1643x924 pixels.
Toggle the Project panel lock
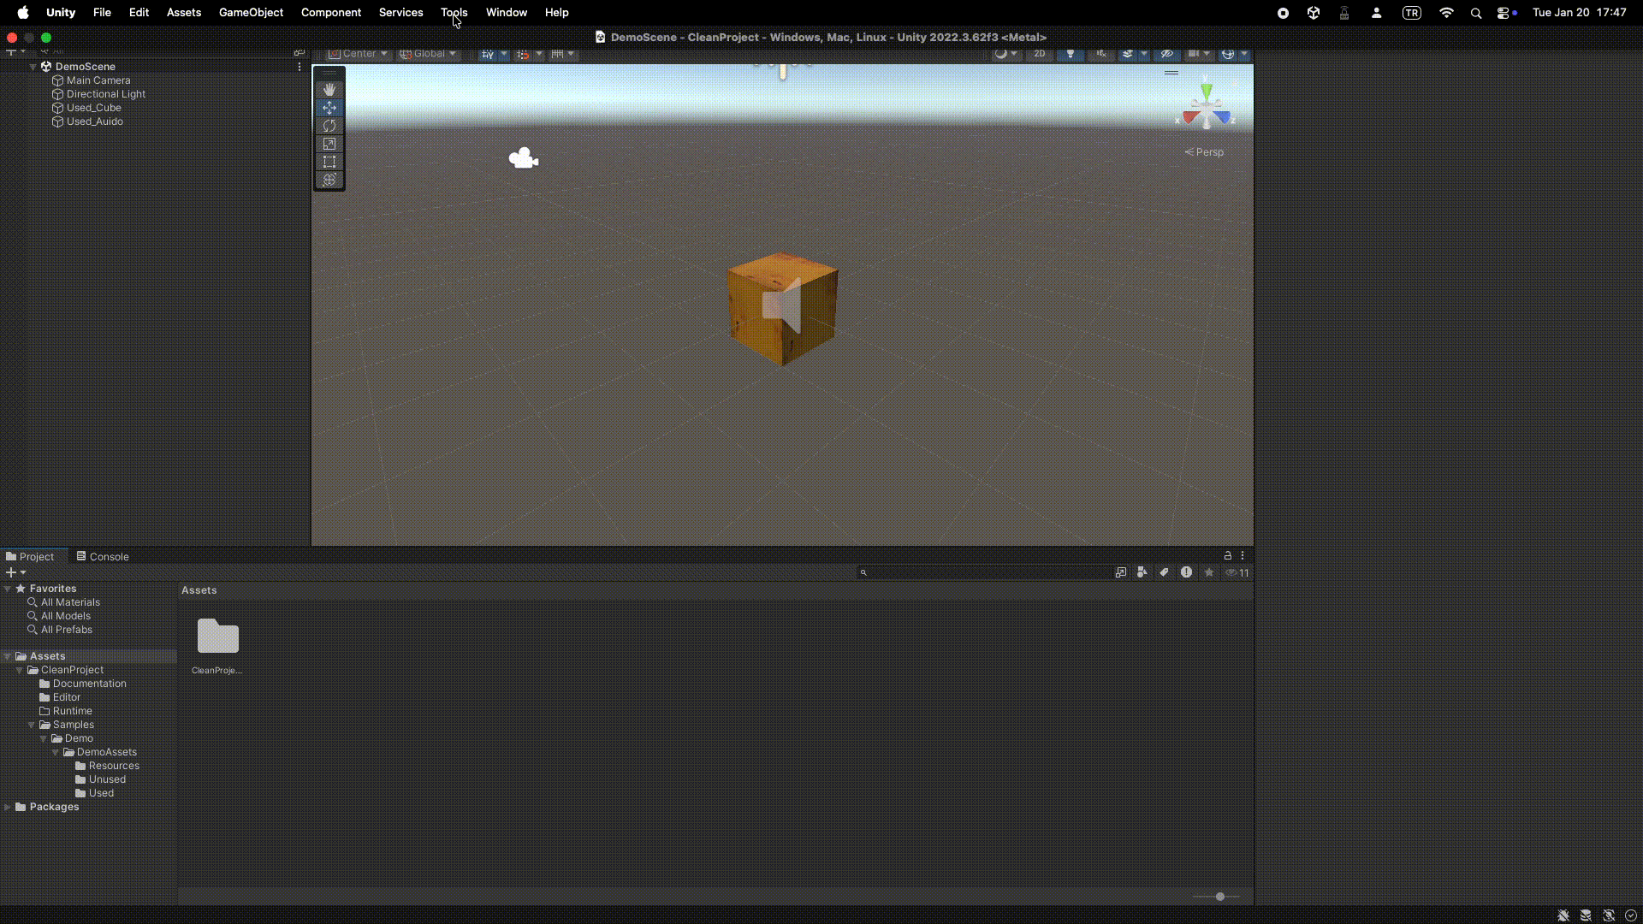pyautogui.click(x=1227, y=555)
